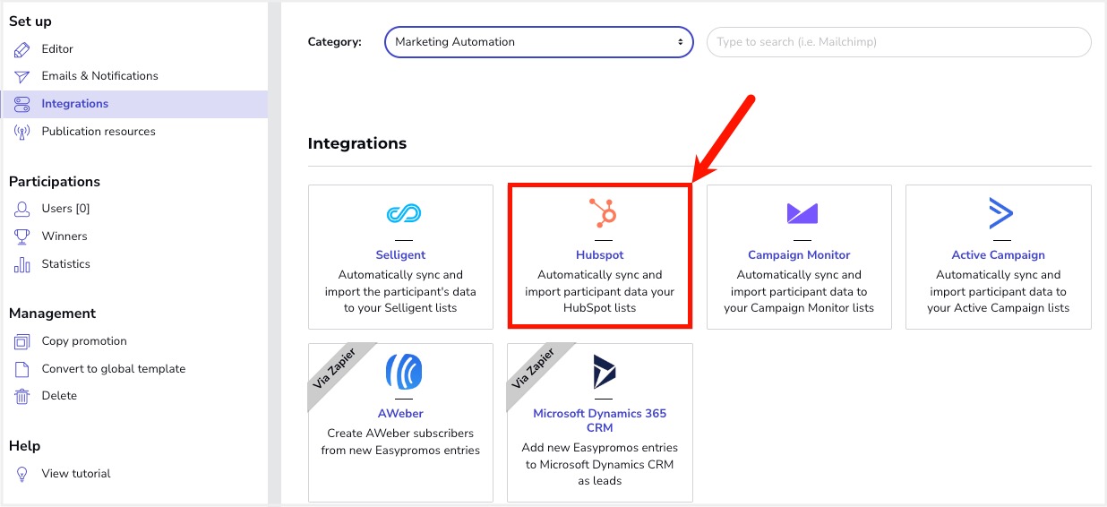Viewport: 1107px width, 507px height.
Task: Click the Microsoft Dynamics 365 logo
Action: click(x=605, y=372)
